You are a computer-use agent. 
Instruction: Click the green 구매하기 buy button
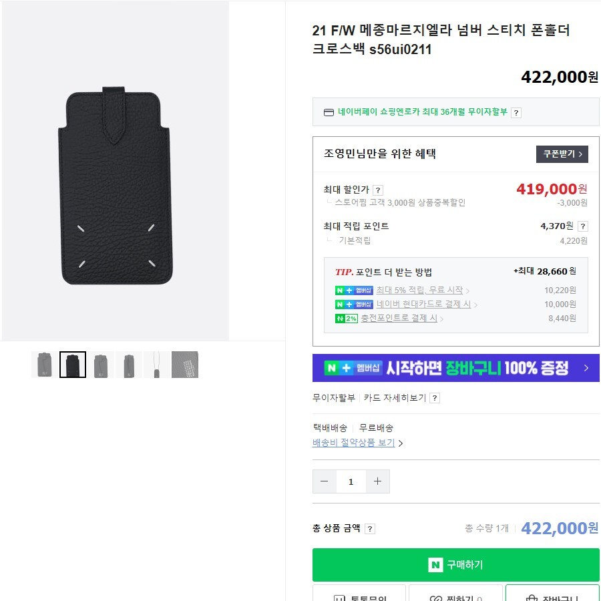[455, 565]
